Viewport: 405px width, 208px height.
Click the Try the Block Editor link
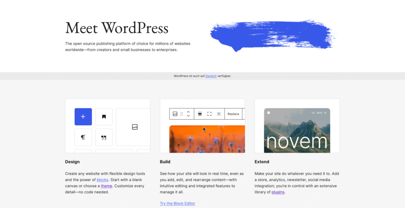pyautogui.click(x=178, y=203)
